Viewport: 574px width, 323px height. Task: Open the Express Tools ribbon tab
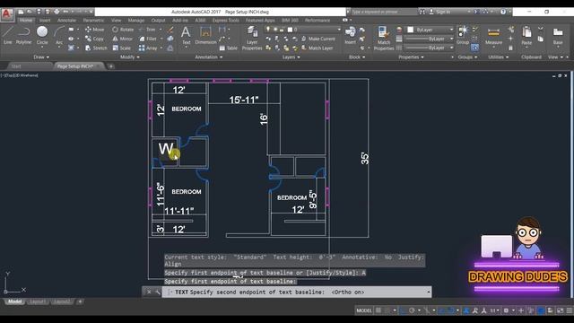pyautogui.click(x=225, y=20)
